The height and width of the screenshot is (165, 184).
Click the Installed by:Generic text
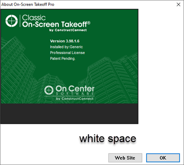coord(66,47)
